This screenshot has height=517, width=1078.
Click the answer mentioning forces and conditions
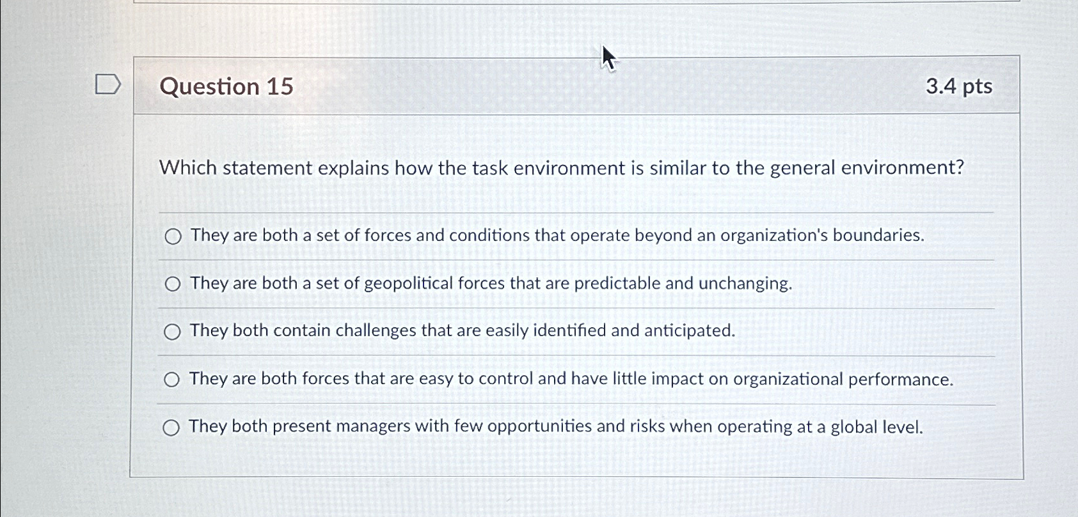point(557,236)
